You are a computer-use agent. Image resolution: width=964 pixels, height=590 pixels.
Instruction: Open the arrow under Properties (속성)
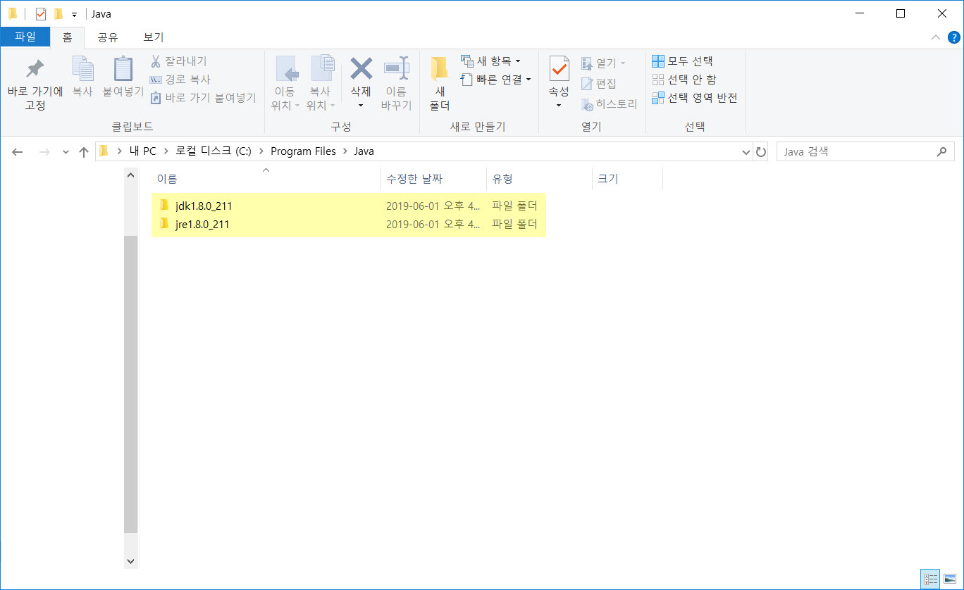[x=559, y=106]
